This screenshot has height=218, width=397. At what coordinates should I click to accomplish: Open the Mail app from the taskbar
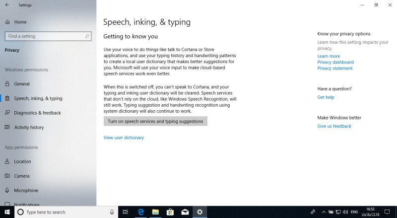[x=185, y=212]
